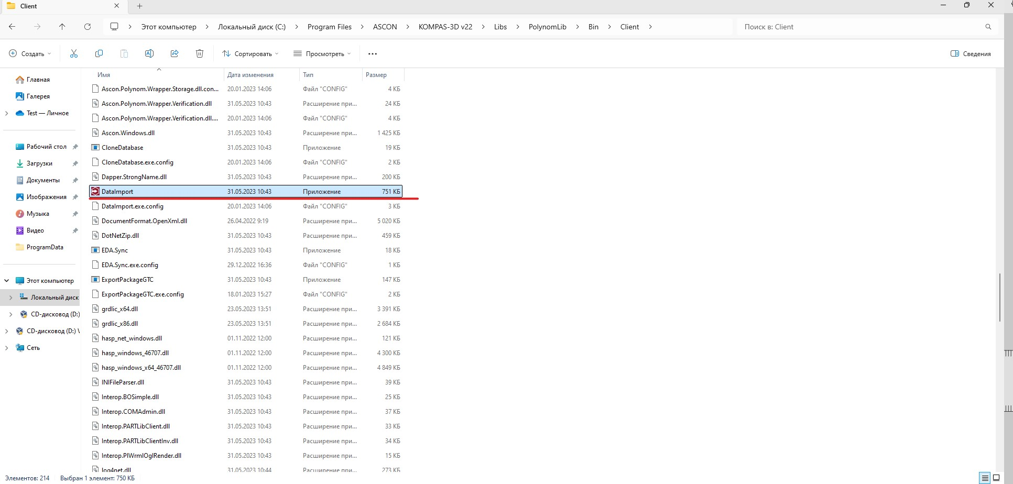Open the Сведения details pane

pyautogui.click(x=971, y=53)
